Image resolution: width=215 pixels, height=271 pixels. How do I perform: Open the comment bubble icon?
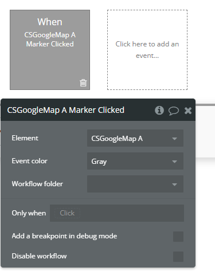pos(174,111)
